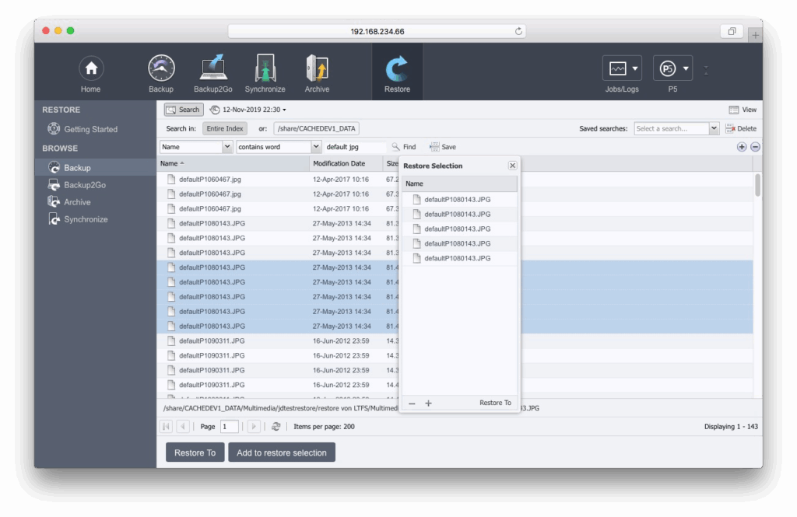
Task: Open the Archive module
Action: tap(317, 69)
